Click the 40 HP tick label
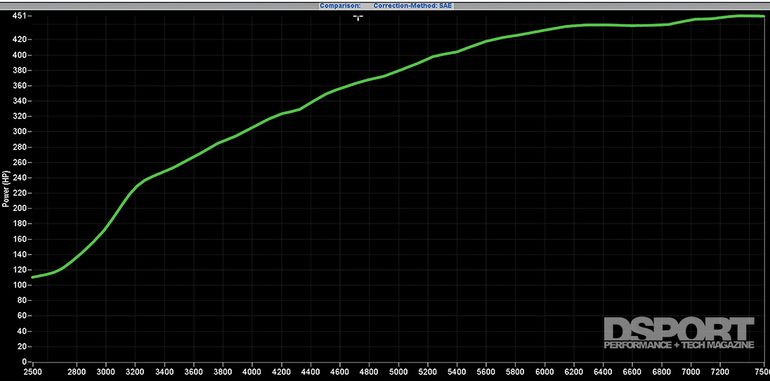Viewport: 770px width, 381px height. coord(22,331)
